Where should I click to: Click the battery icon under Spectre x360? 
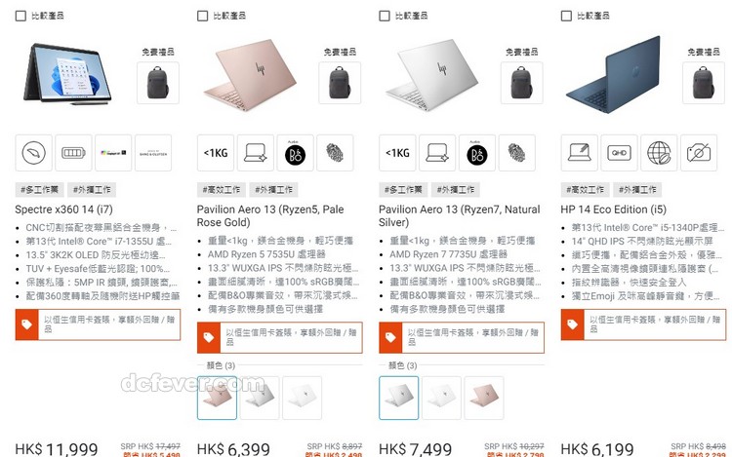click(74, 153)
